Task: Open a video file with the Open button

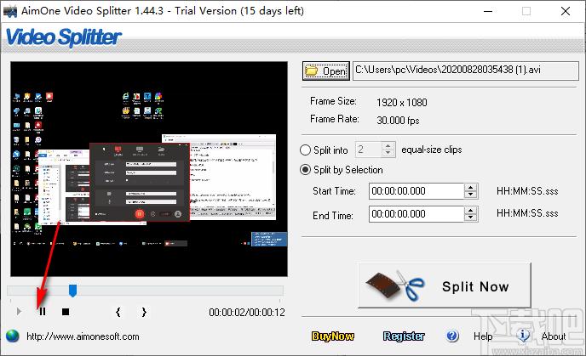Action: pos(326,71)
